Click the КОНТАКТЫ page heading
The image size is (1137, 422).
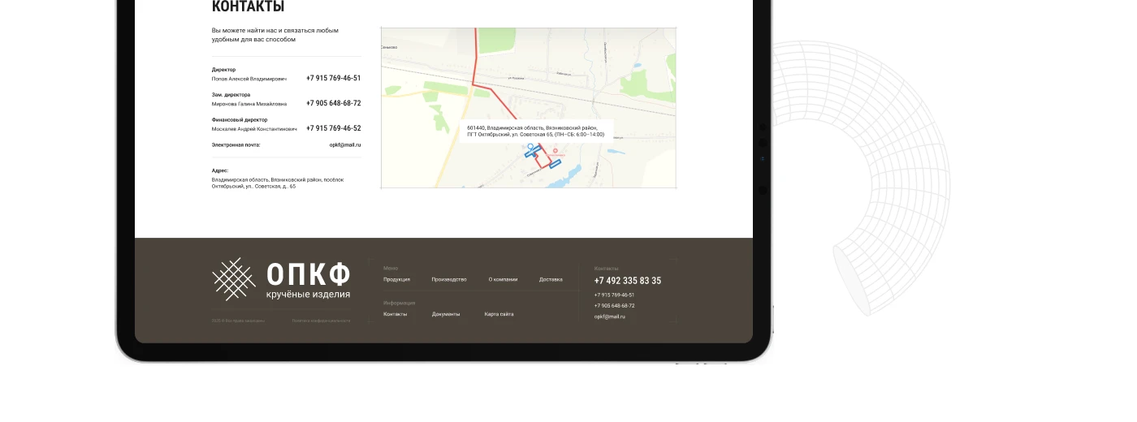[248, 7]
